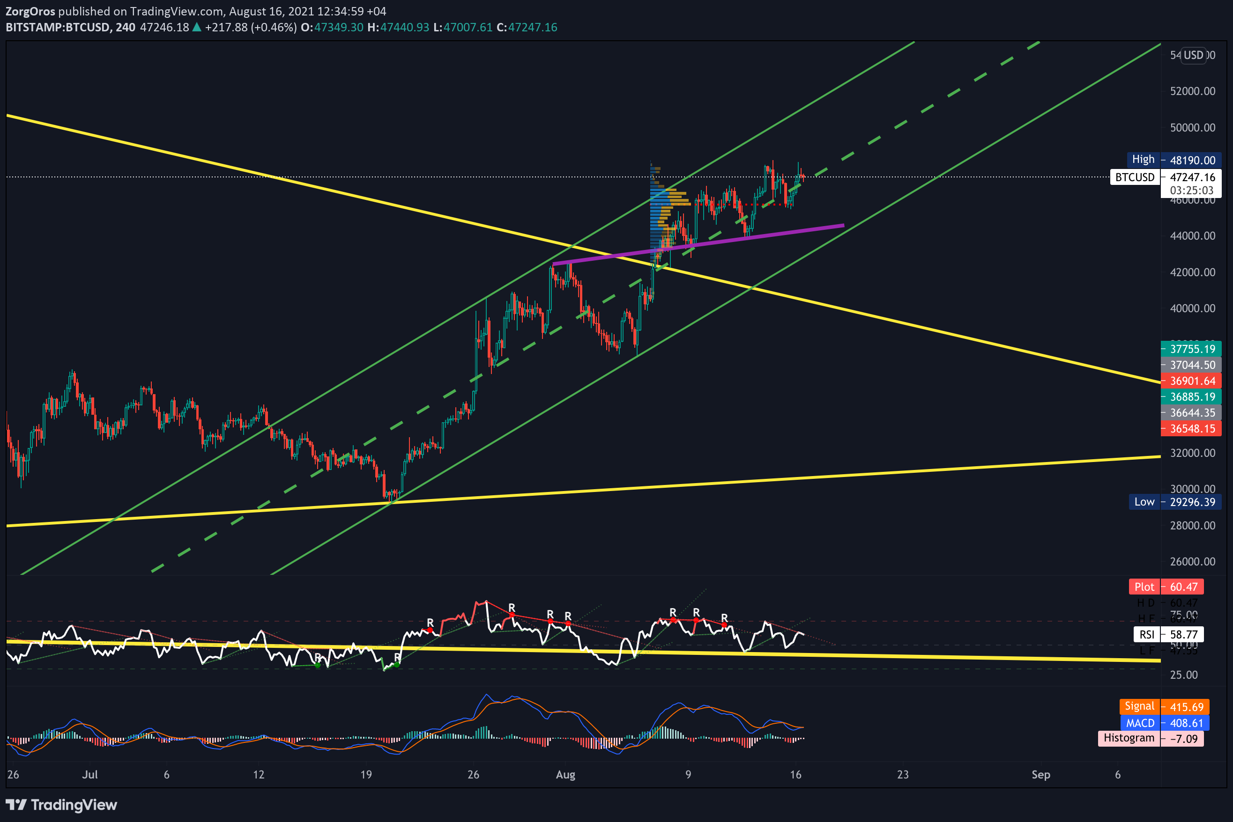Click the 25.00 RSI axis label
Image resolution: width=1233 pixels, height=822 pixels.
(1184, 675)
